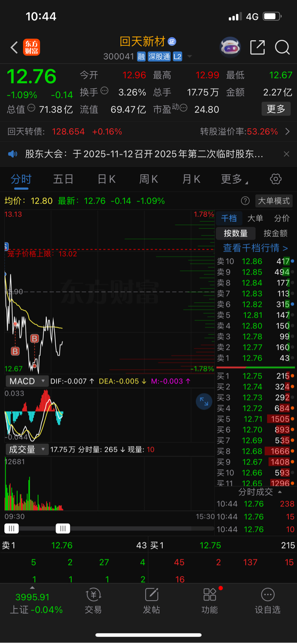
Task: Collapse the 分时成交 section arrow
Action: click(280, 492)
